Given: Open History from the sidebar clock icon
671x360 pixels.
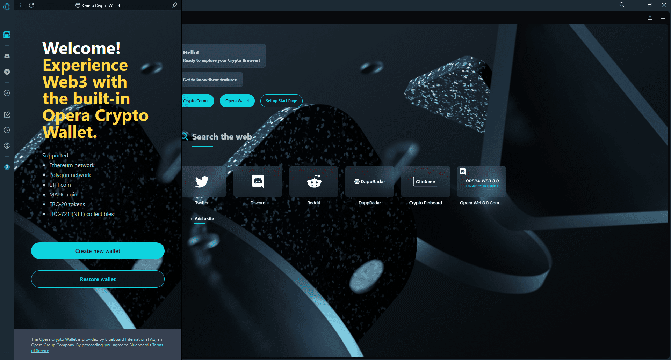Looking at the screenshot, I should pyautogui.click(x=7, y=130).
